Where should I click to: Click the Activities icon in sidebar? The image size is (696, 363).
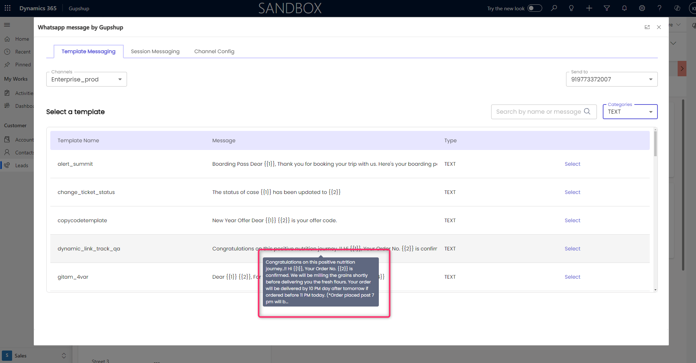coord(7,93)
